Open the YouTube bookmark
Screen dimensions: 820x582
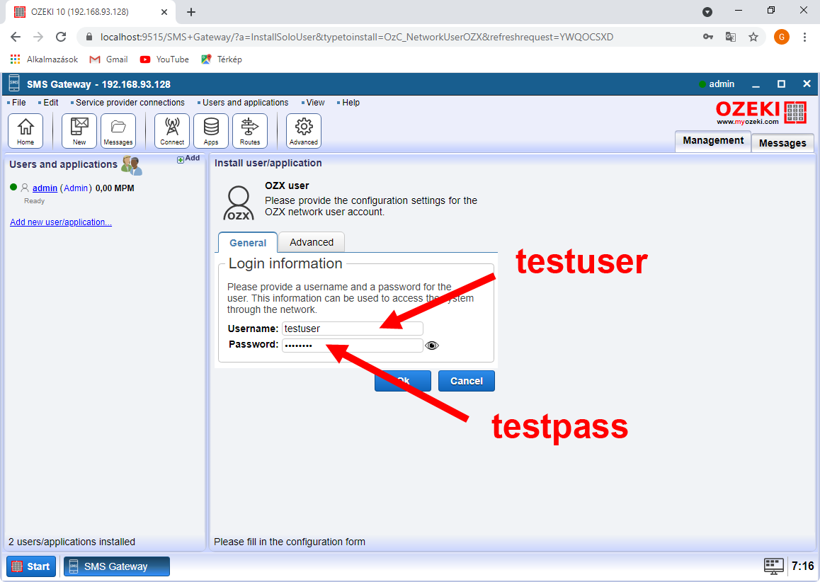164,59
